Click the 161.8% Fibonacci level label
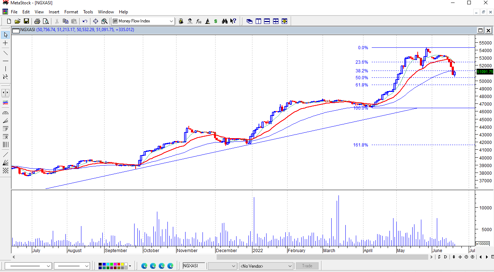The height and width of the screenshot is (272, 494). click(x=361, y=145)
